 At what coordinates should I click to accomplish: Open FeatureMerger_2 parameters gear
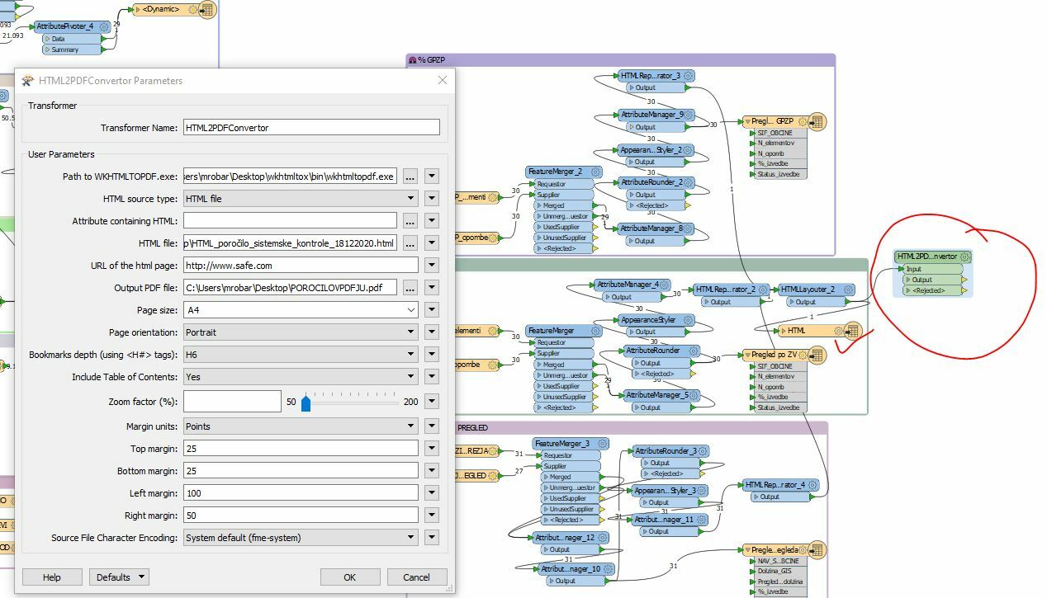596,172
